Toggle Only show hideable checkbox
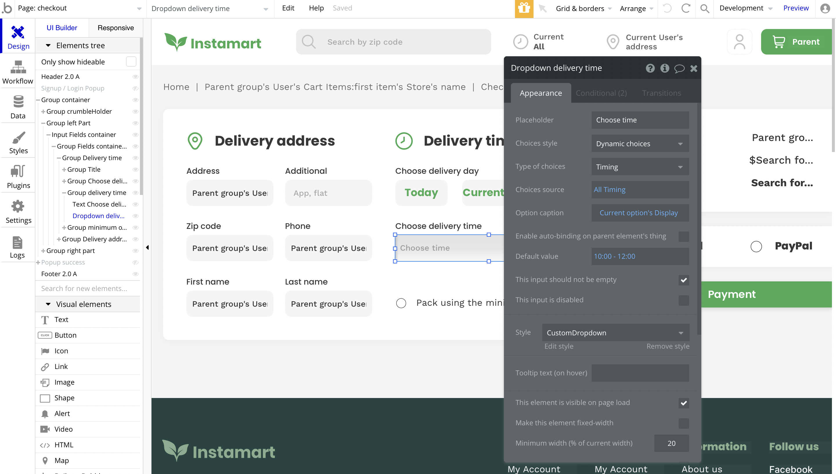The height and width of the screenshot is (474, 836). pos(131,61)
